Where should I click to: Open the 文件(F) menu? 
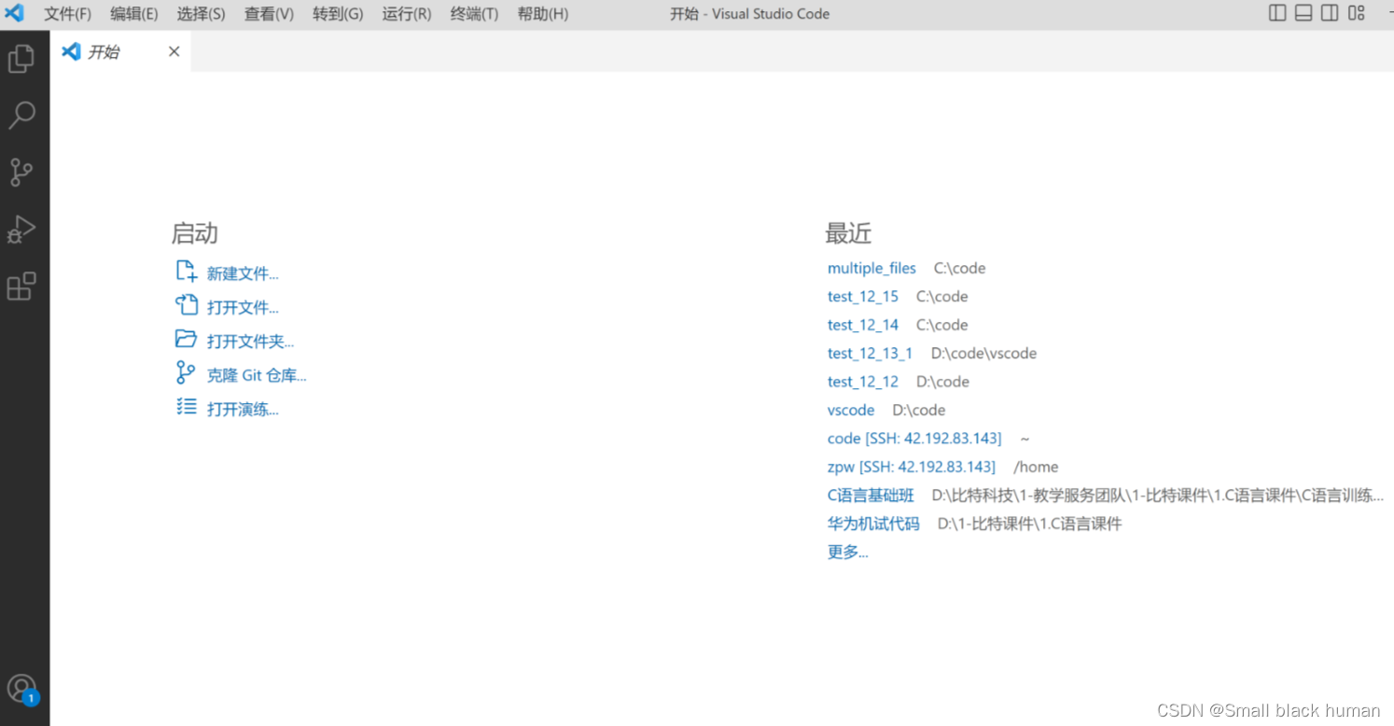click(67, 14)
